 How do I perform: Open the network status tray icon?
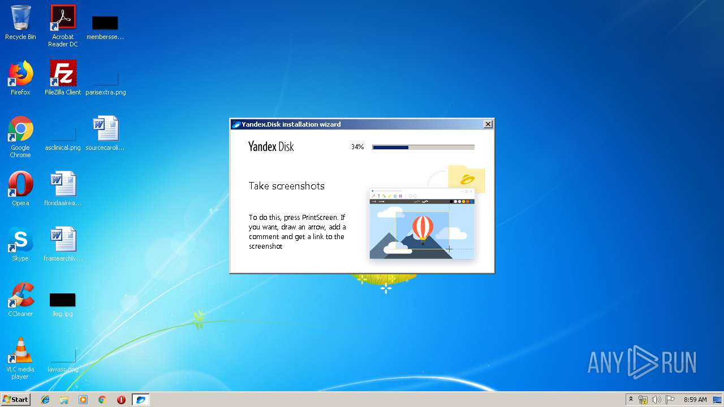pyautogui.click(x=643, y=400)
